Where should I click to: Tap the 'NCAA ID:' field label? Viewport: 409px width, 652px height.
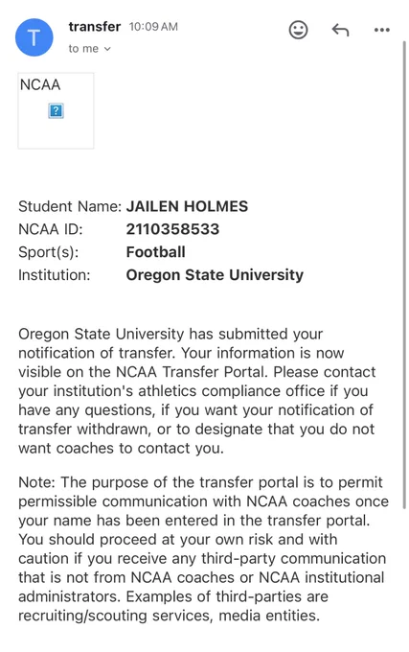[x=51, y=229]
